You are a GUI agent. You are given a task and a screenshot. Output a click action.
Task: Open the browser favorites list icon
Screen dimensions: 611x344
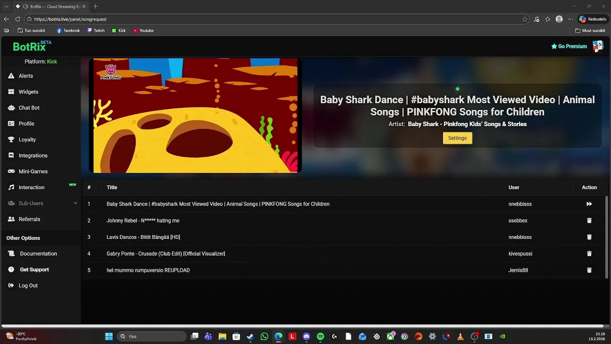[548, 19]
